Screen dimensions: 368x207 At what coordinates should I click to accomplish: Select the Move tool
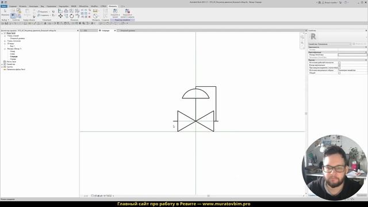60,16
